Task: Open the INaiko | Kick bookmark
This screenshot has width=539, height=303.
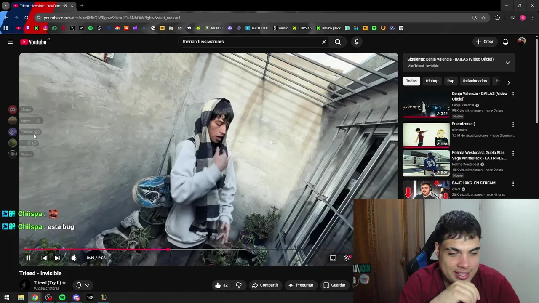Action: tap(328, 28)
